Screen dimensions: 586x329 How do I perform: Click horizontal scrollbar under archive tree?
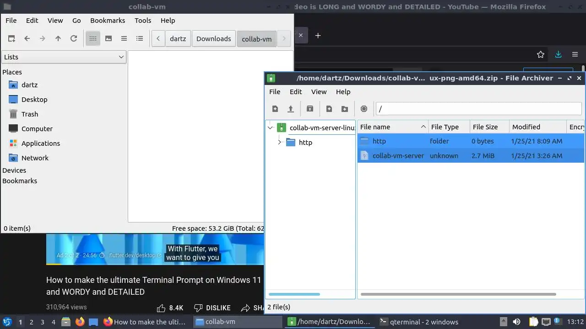click(294, 294)
